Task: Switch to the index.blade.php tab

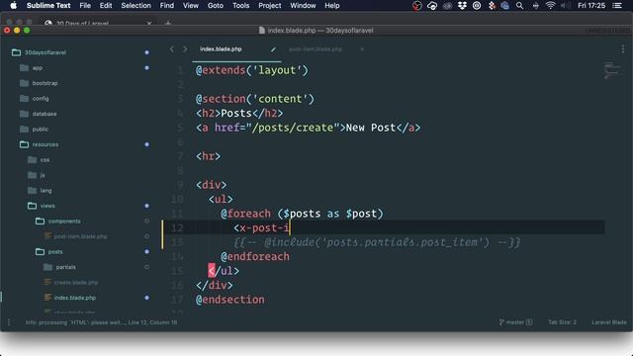Action: [221, 48]
